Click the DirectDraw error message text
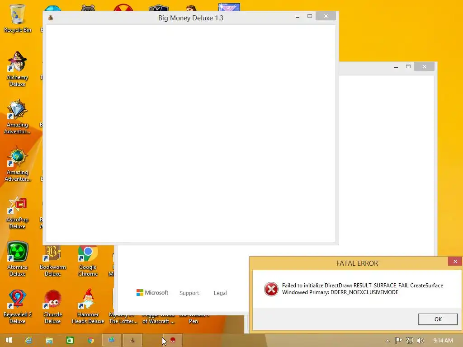This screenshot has width=463, height=347. pyautogui.click(x=363, y=289)
